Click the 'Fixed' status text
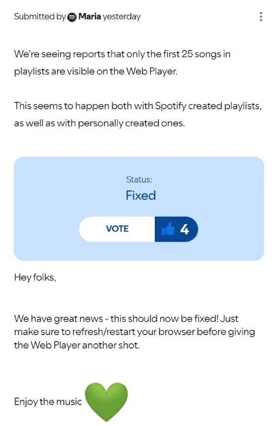 (140, 195)
